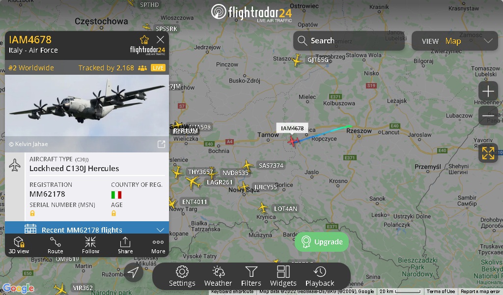This screenshot has height=295, width=503.
Task: Share this flight
Action: pyautogui.click(x=125, y=245)
